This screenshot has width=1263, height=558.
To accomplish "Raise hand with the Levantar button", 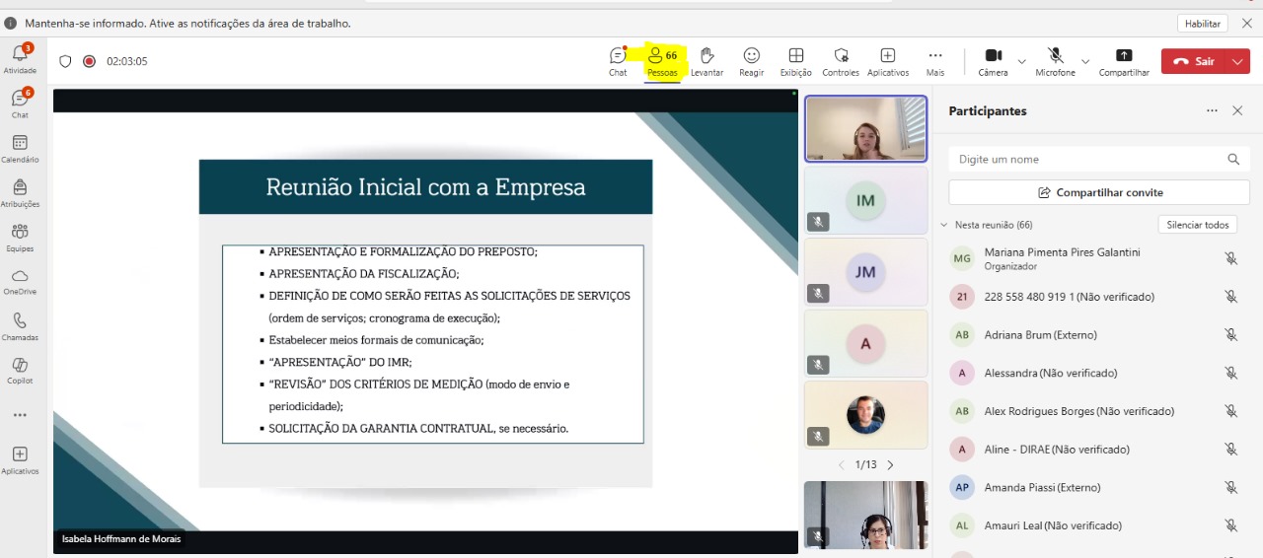I will 706,61.
